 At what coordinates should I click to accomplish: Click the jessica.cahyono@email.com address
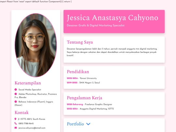pos(32,128)
